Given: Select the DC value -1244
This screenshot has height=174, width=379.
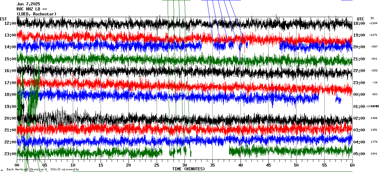Looking at the screenshot, I should [x=373, y=23].
